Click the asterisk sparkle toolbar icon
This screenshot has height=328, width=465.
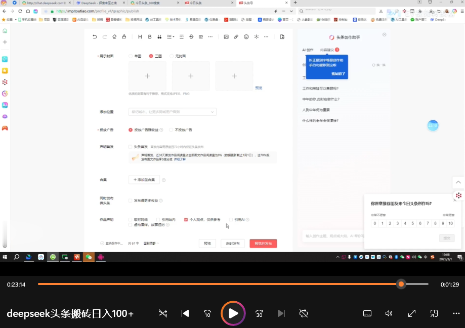tap(256, 37)
